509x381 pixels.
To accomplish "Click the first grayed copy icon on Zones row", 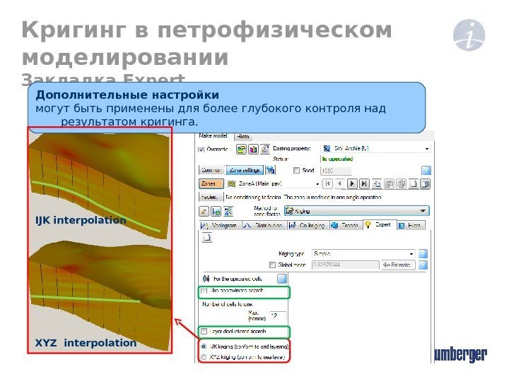I will [389, 183].
